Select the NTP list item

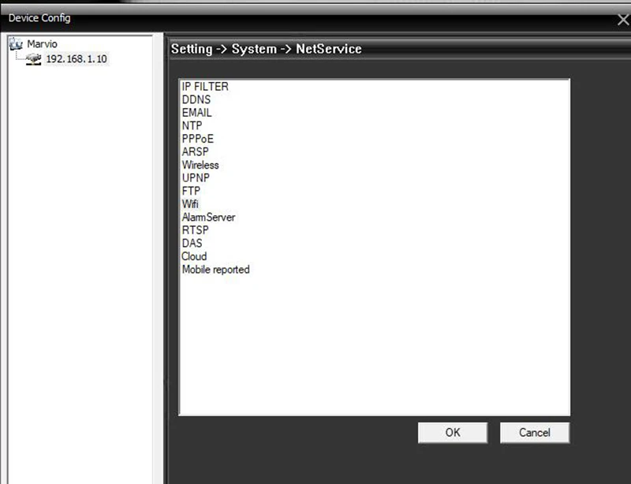point(192,125)
